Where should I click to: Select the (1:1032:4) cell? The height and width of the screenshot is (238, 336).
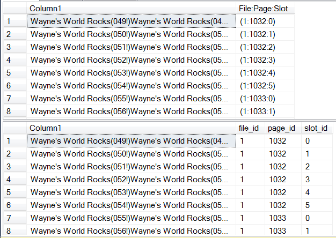(x=265, y=73)
